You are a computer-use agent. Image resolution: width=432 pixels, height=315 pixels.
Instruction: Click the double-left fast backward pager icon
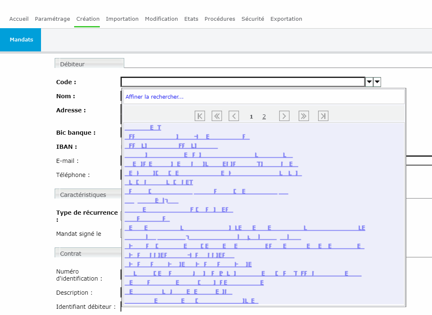217,116
